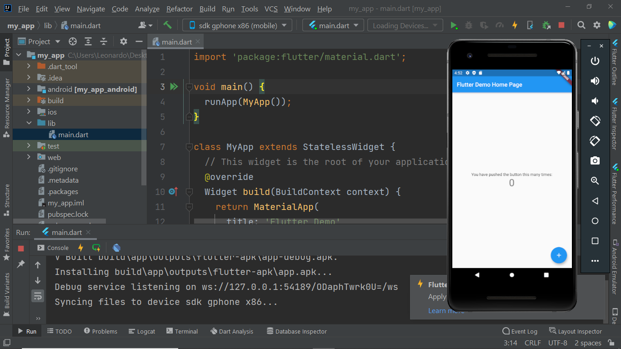Open the Event Log
This screenshot has width=621, height=349.
click(x=520, y=331)
